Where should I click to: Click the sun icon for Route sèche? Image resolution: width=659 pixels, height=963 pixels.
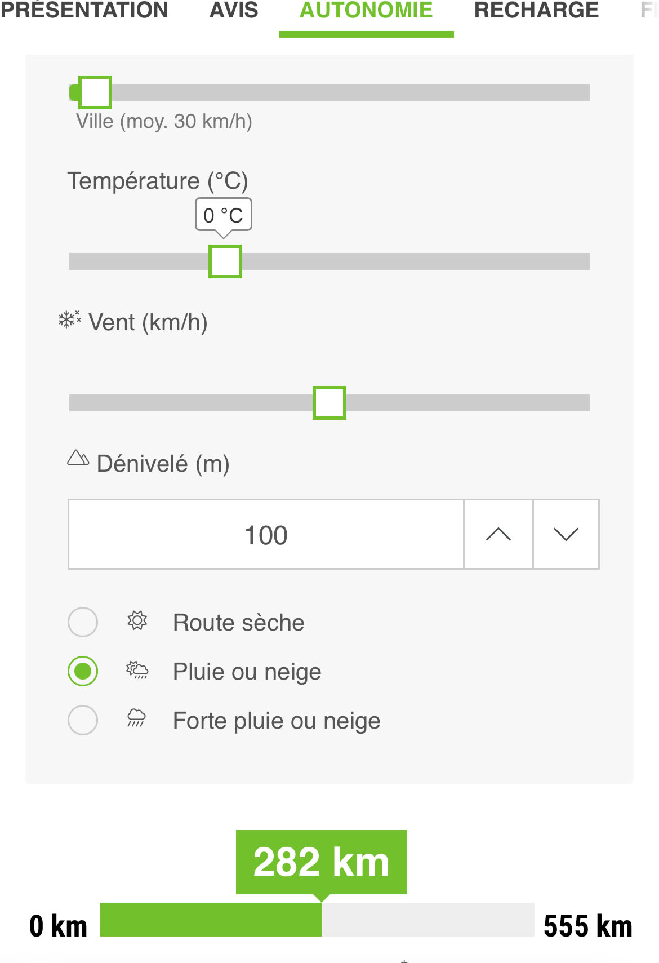coord(137,621)
